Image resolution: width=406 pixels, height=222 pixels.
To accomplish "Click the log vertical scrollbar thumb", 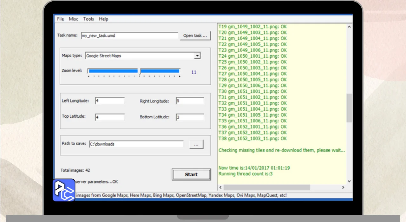I will click(x=349, y=108).
